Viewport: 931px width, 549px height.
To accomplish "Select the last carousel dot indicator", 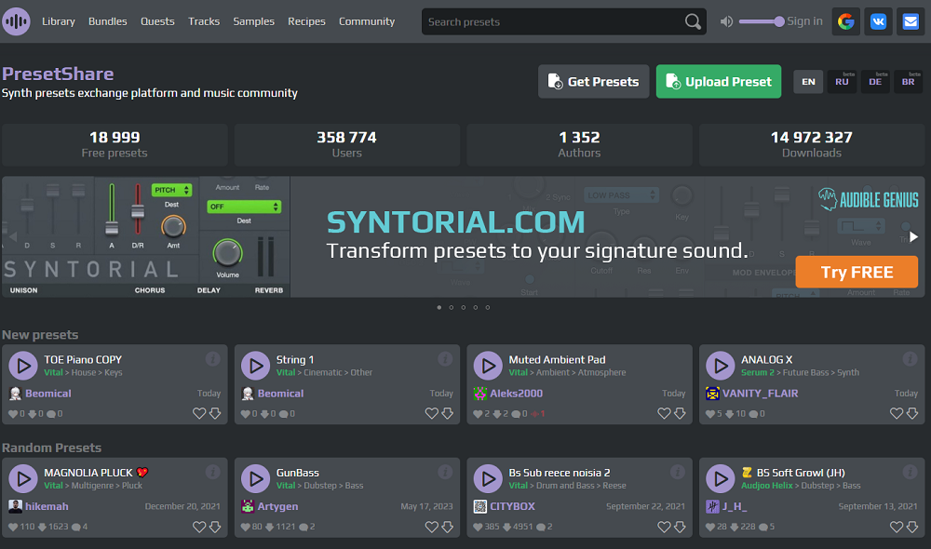I will coord(488,307).
